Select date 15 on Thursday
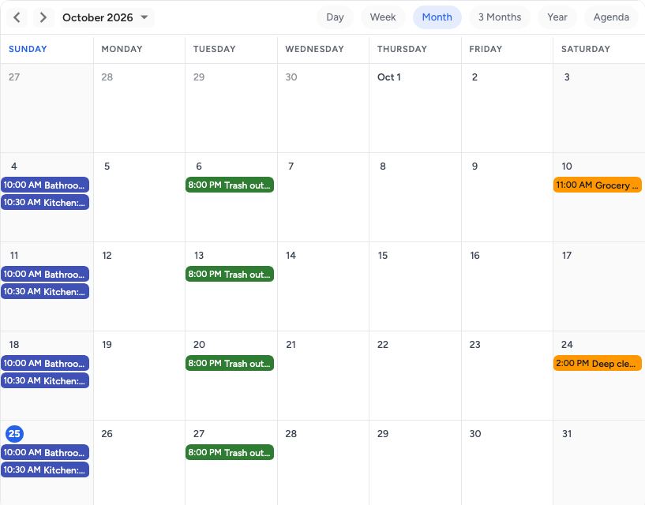This screenshot has height=505, width=645. coord(383,256)
